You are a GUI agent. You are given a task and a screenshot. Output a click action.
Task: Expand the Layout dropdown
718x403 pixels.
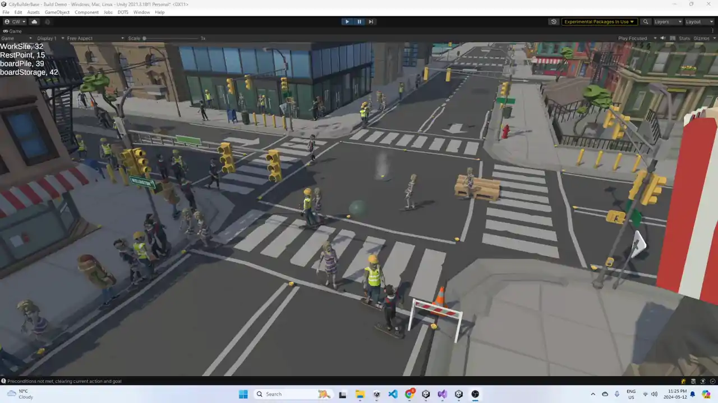point(699,22)
